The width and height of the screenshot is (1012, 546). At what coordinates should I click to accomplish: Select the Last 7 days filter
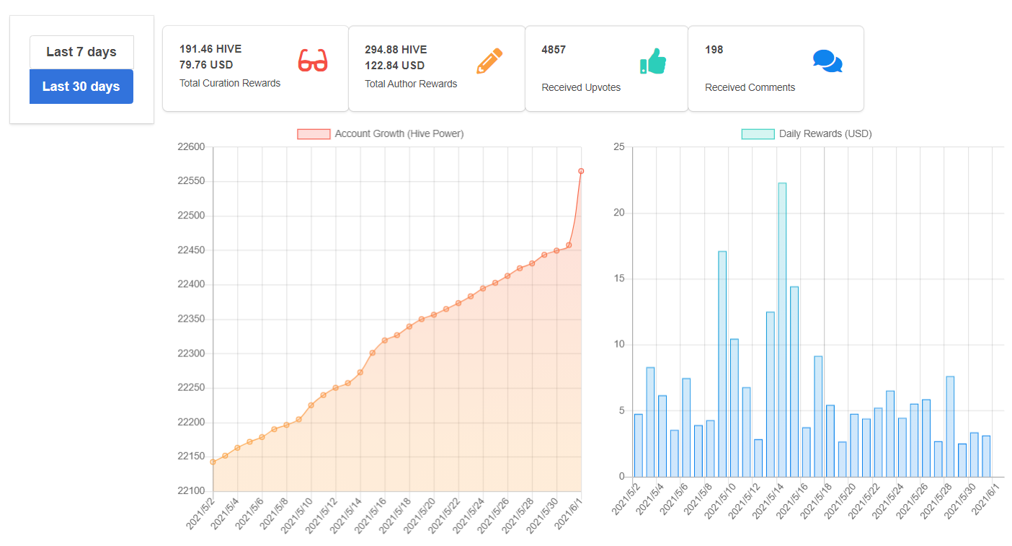pyautogui.click(x=81, y=52)
